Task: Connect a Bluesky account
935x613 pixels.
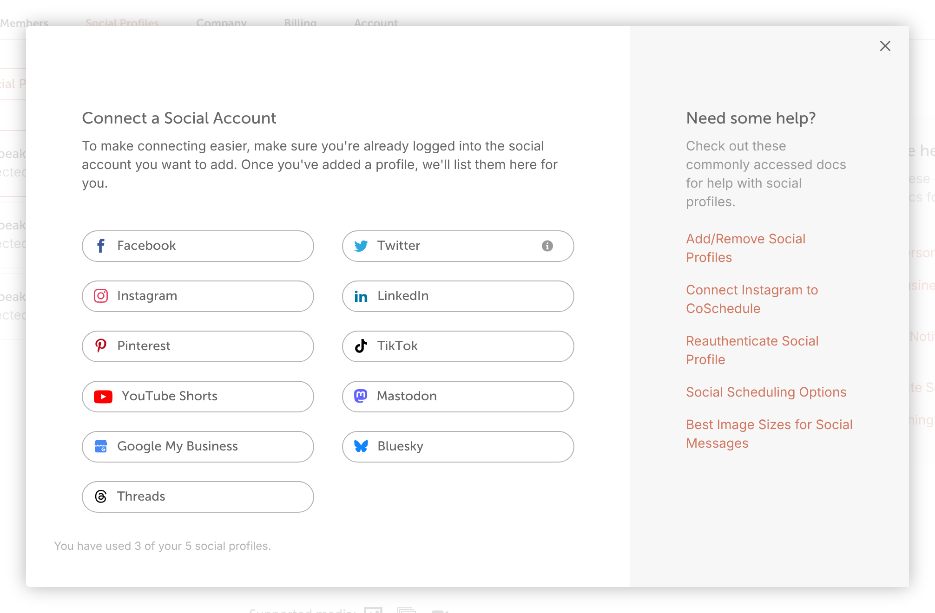Action: click(458, 447)
